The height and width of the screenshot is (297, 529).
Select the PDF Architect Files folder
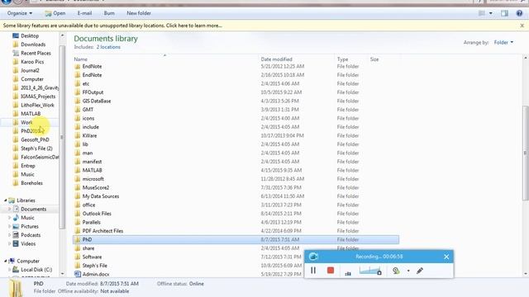102,231
